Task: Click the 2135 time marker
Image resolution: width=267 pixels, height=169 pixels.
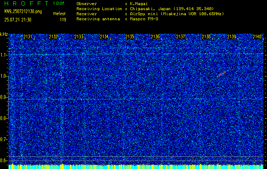Action: (130, 37)
